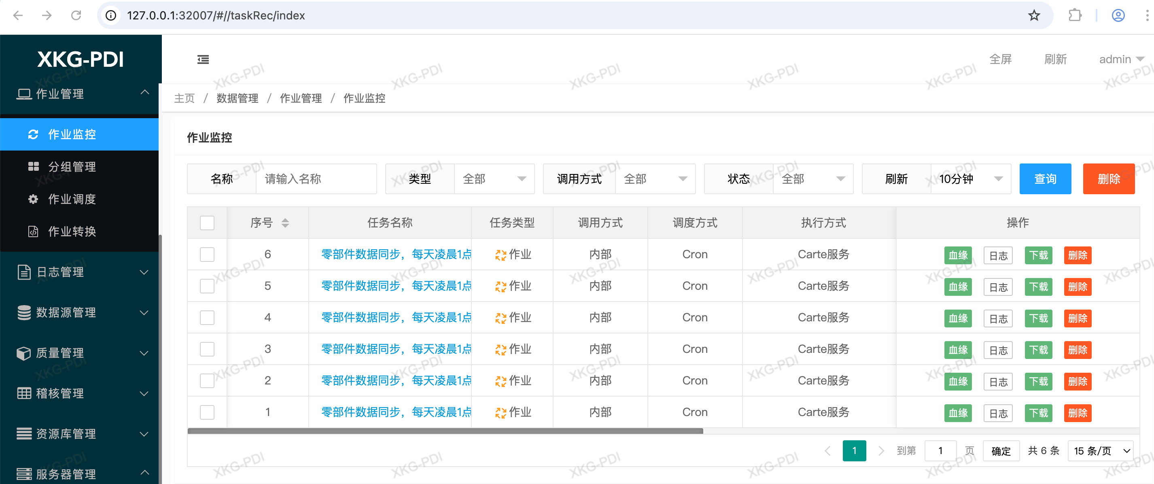The height and width of the screenshot is (484, 1154).
Task: Click the 作业调度 gear icon
Action: (x=34, y=199)
